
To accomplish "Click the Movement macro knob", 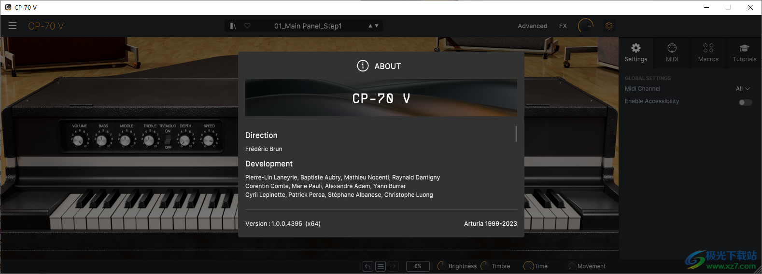I will point(571,266).
